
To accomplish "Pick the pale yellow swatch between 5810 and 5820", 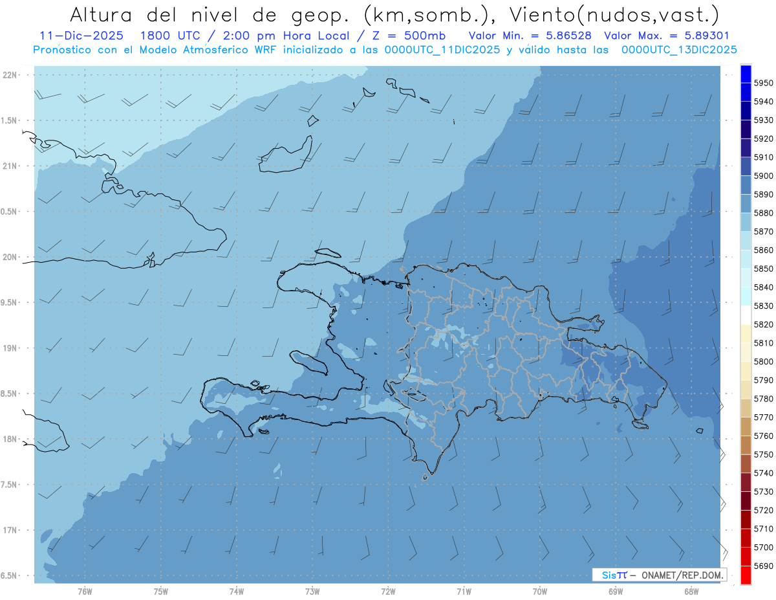I will [x=746, y=334].
